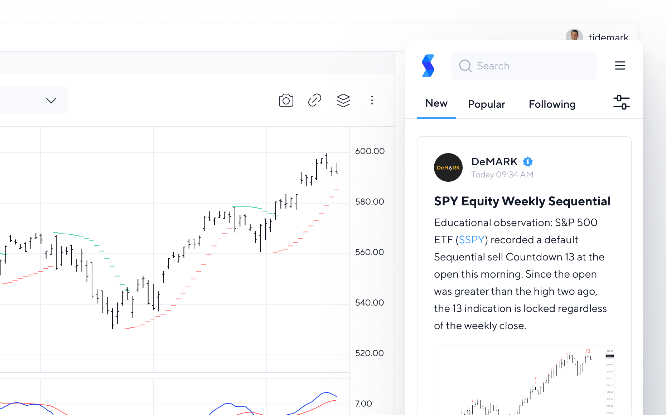This screenshot has height=415, width=666.
Task: Focus the Search field
Action: pos(524,66)
